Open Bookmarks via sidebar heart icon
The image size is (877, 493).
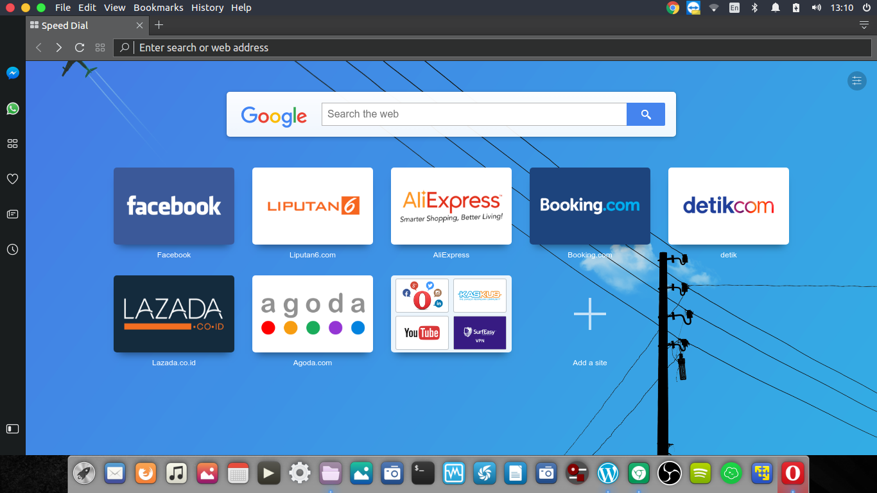click(x=12, y=179)
